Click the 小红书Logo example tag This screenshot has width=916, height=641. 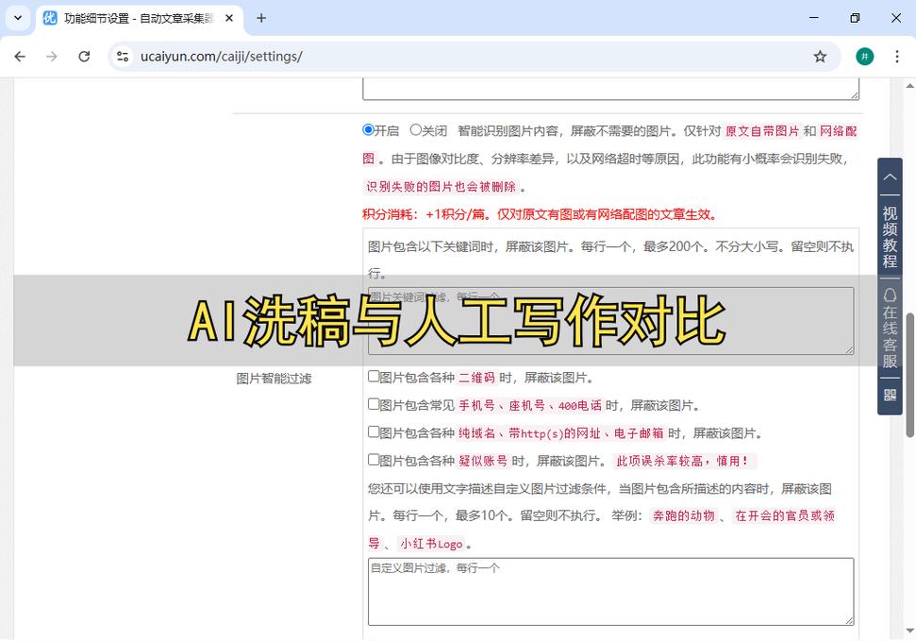click(432, 544)
